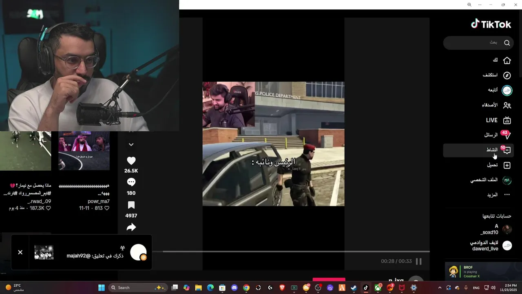Open the Windows Start menu

(102, 288)
